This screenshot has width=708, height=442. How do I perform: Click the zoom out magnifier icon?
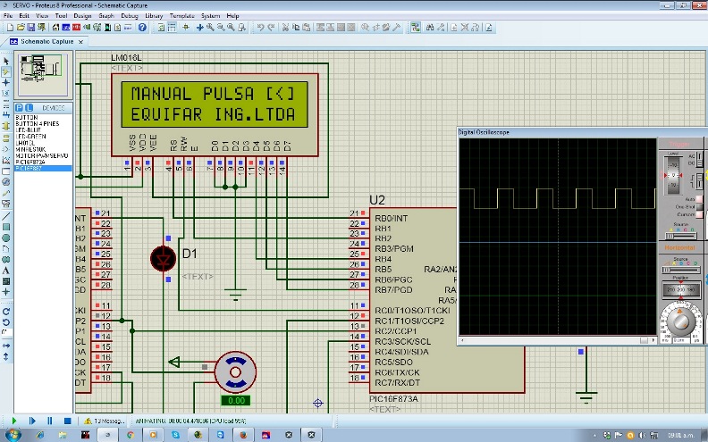[x=220, y=28]
